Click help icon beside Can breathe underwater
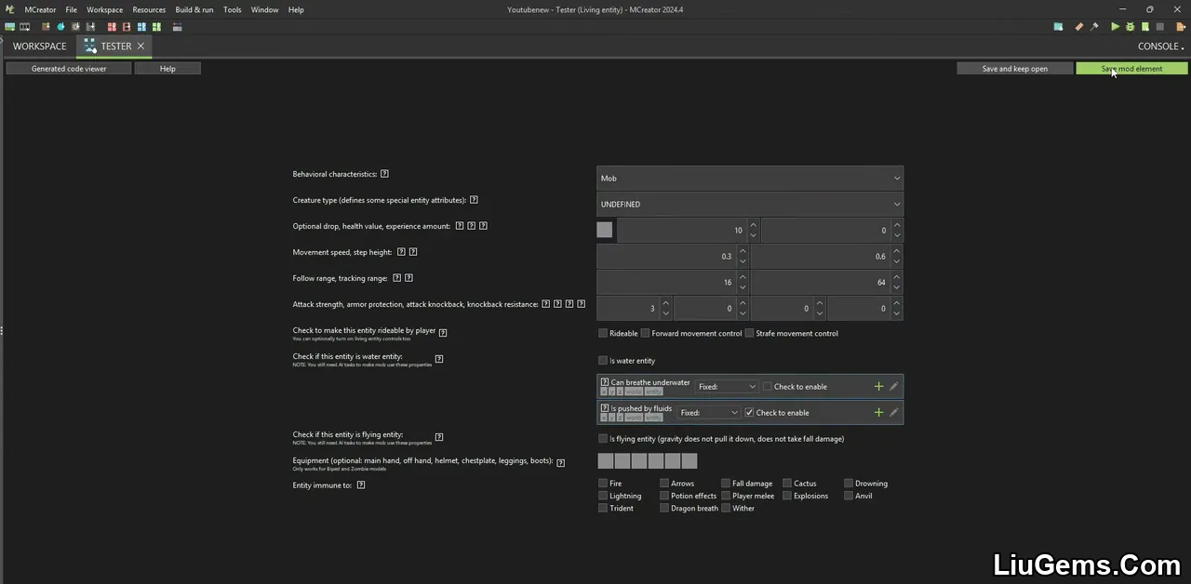The width and height of the screenshot is (1191, 584). pyautogui.click(x=605, y=382)
